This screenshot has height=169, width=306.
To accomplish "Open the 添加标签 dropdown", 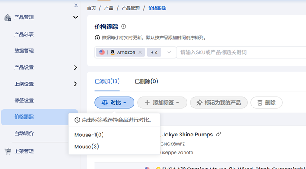I will point(162,103).
